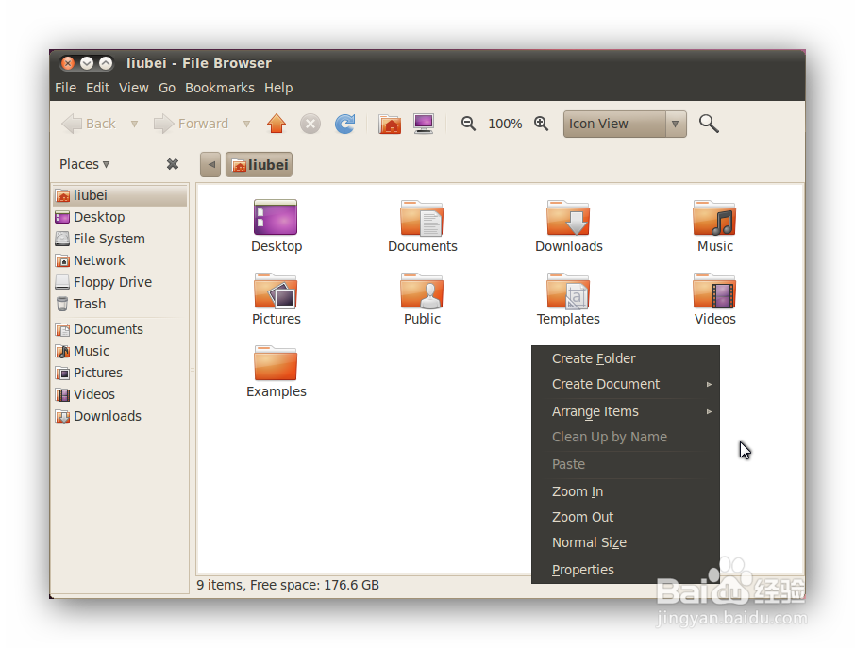Open the Places sidebar selector dropdown
The image size is (855, 648).
coord(85,164)
